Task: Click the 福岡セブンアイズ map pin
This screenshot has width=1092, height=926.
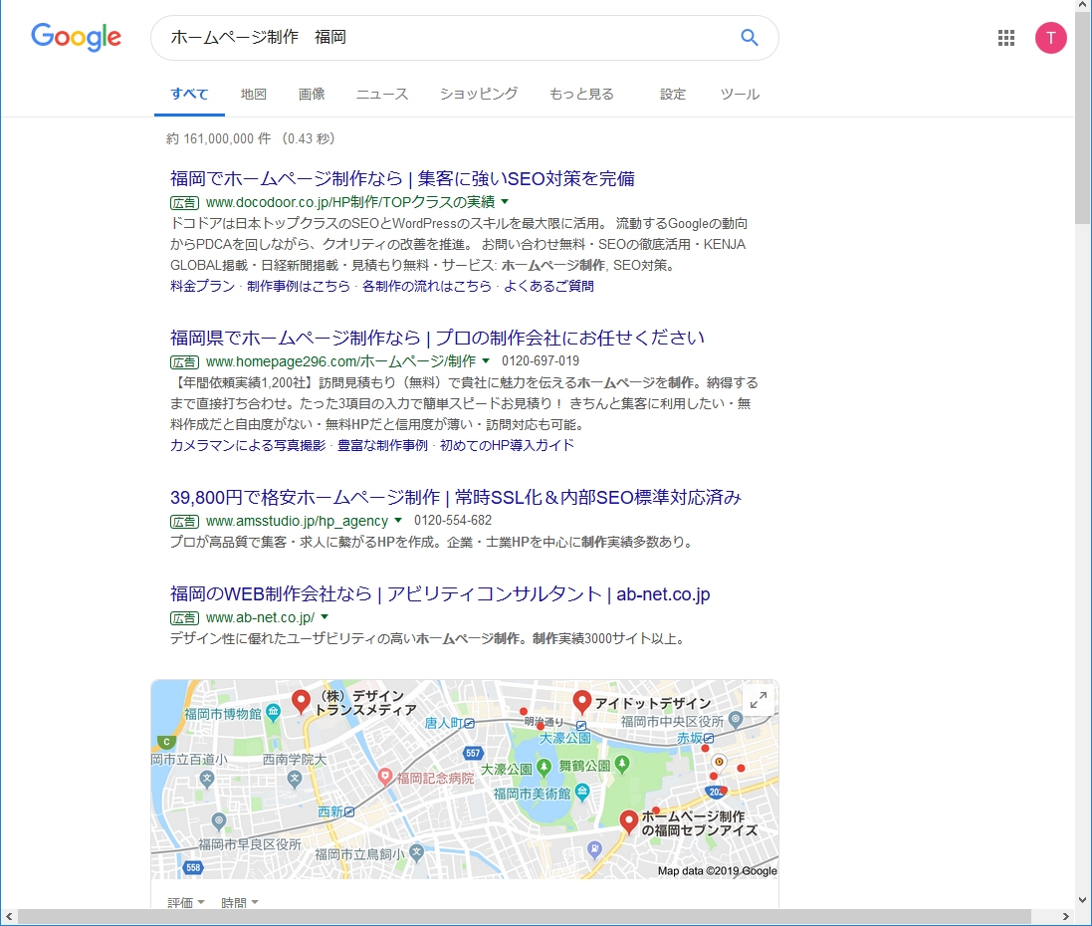Action: coord(628,820)
